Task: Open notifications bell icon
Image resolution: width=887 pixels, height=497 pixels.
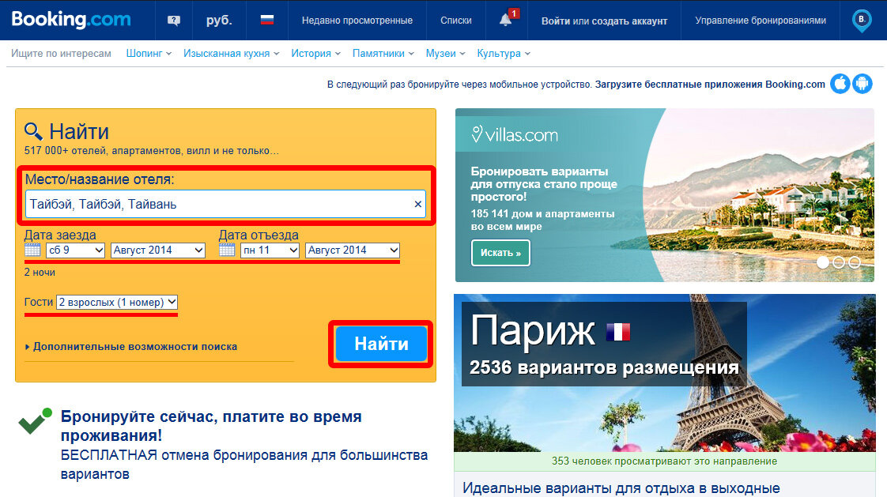Action: point(506,20)
